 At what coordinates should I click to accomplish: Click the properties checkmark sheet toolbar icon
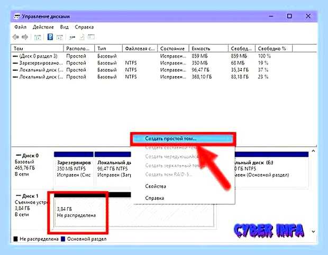coord(82,37)
